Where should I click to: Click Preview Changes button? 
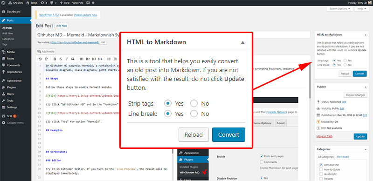tap(355, 95)
